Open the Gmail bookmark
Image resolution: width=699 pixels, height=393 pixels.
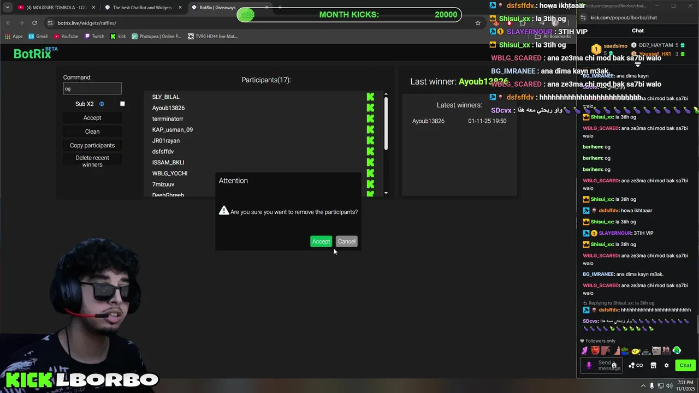coord(38,37)
